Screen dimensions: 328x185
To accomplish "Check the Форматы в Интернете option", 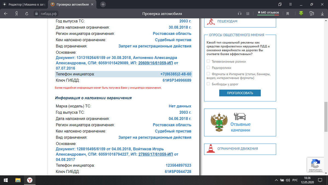I will click(x=208, y=74).
